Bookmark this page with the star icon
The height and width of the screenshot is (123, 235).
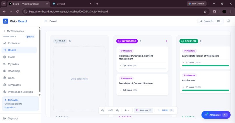(205, 12)
